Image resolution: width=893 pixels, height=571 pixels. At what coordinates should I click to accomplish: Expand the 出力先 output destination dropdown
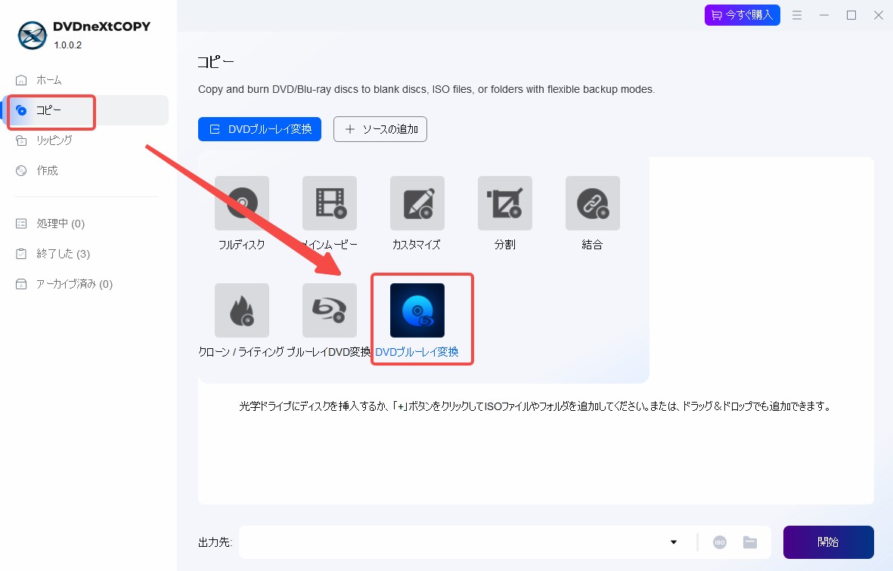coord(673,542)
